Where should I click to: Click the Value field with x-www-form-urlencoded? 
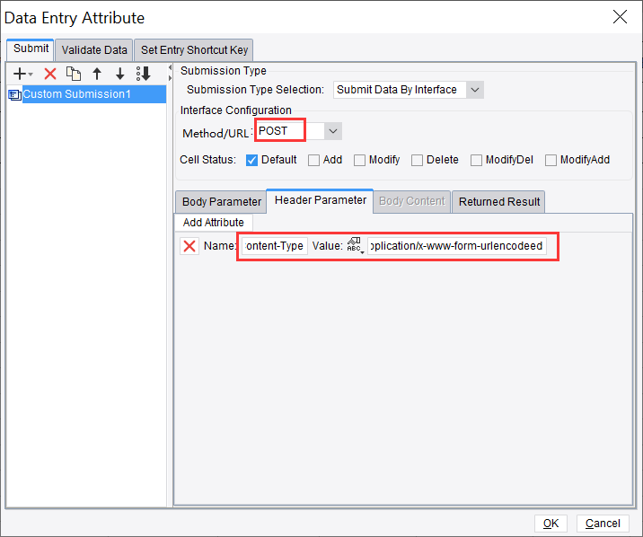point(457,246)
